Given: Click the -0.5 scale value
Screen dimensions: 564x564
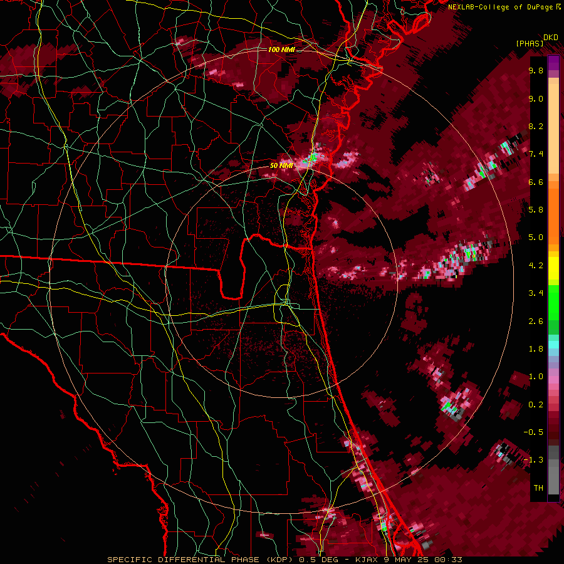Looking at the screenshot, I should point(533,432).
